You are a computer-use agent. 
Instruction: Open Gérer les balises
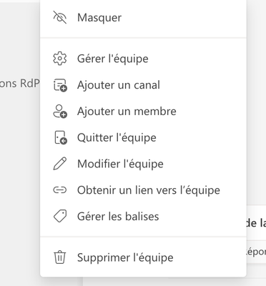143,216
